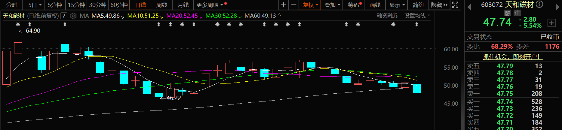Click the MA label next to gear
The width and height of the screenshot is (562, 130).
84,16
